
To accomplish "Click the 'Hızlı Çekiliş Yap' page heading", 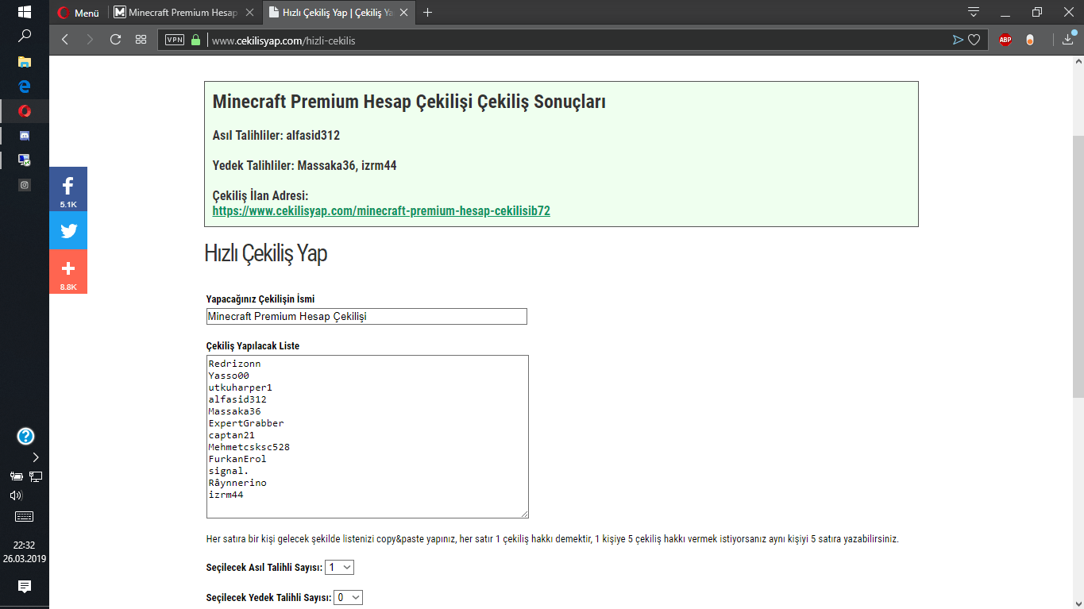I will tap(266, 254).
